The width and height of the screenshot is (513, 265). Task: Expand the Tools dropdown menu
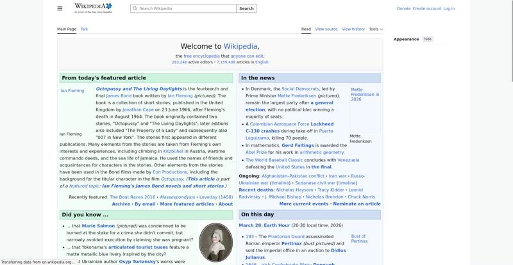point(376,29)
